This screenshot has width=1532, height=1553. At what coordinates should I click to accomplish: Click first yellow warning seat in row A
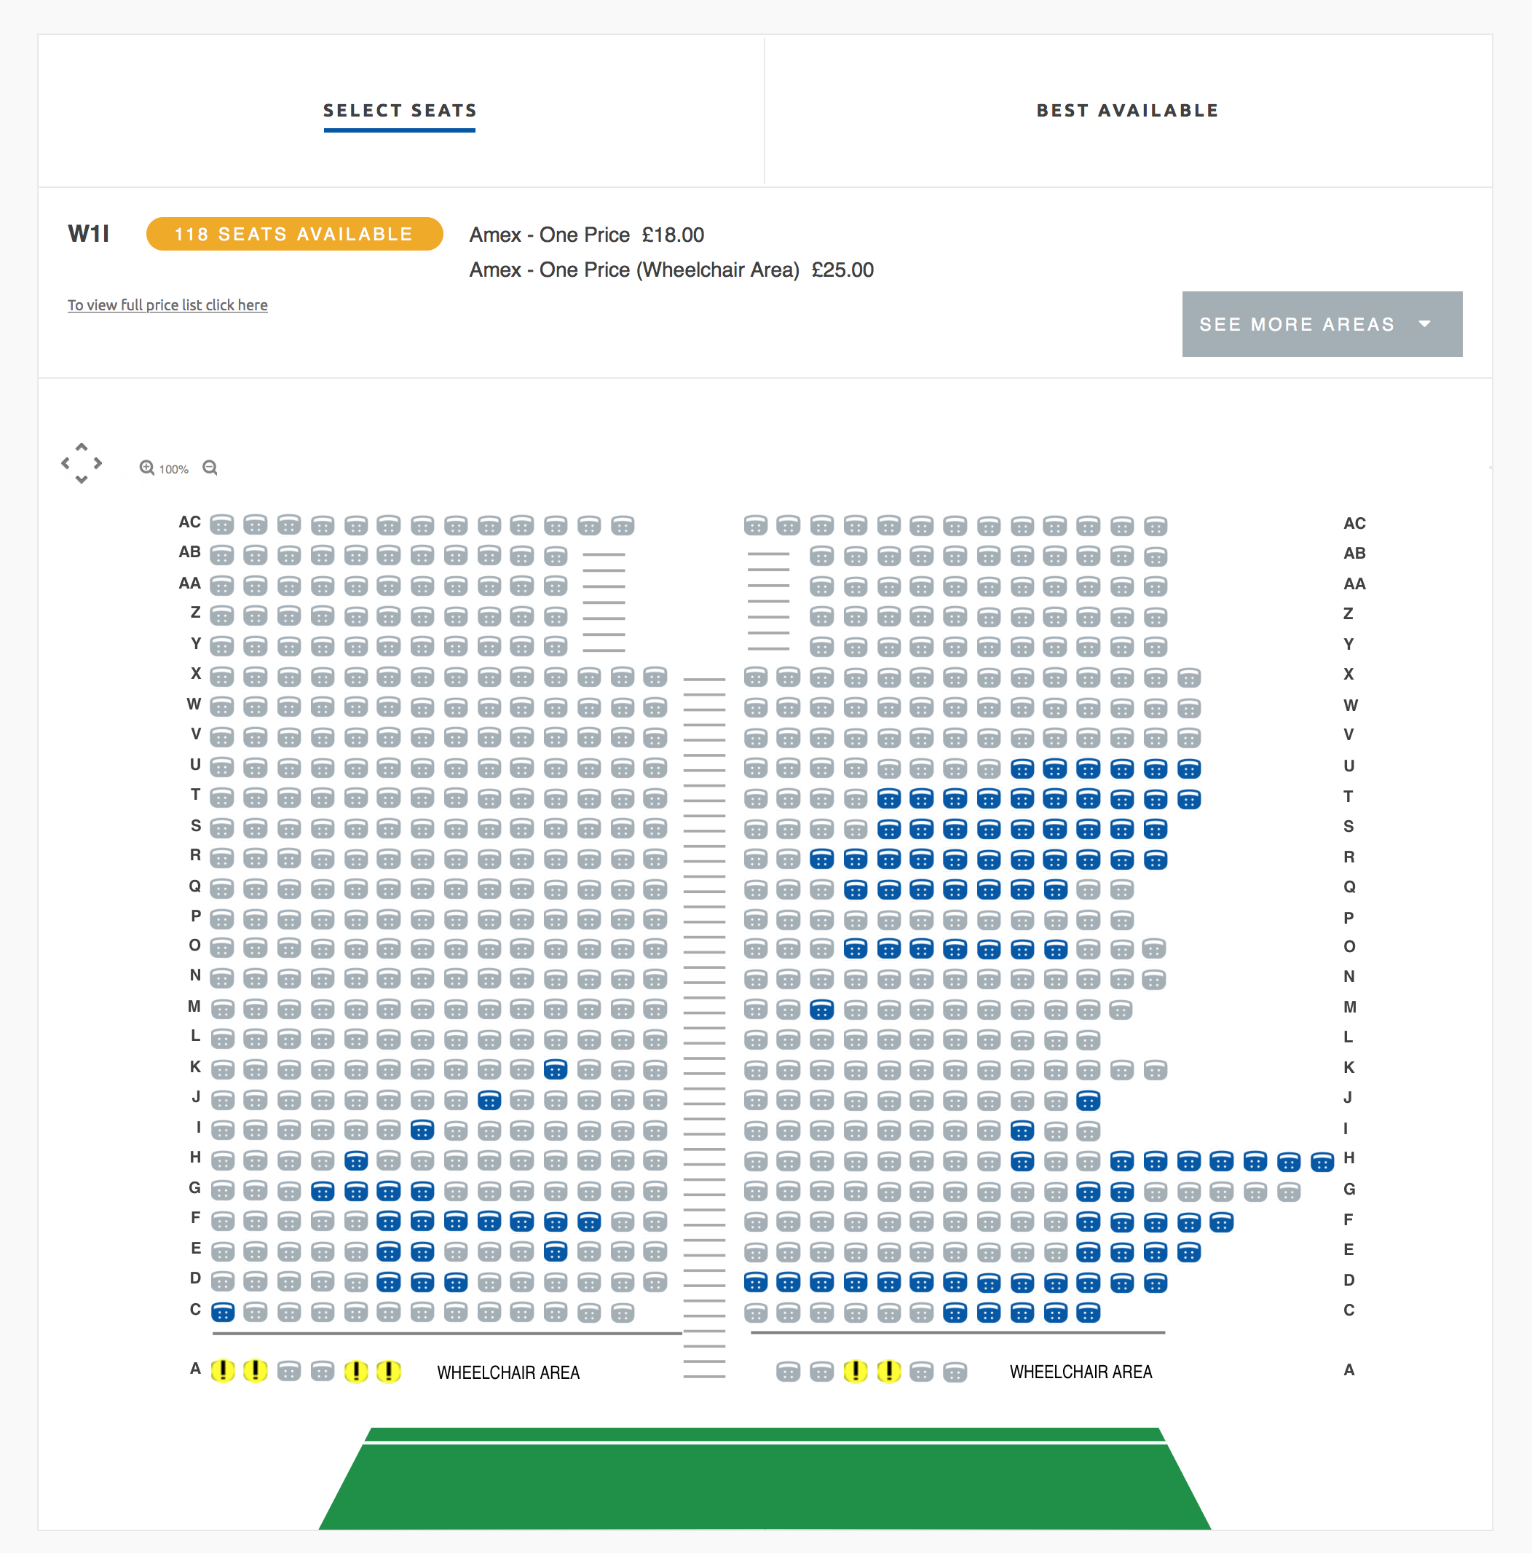(x=223, y=1371)
